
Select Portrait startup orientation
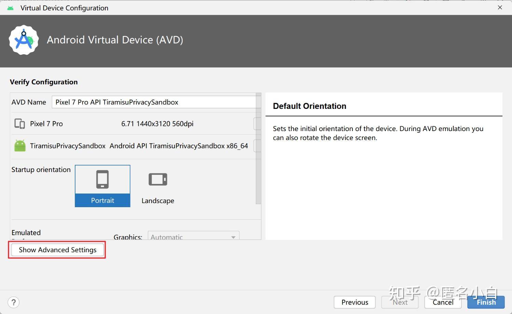102,186
